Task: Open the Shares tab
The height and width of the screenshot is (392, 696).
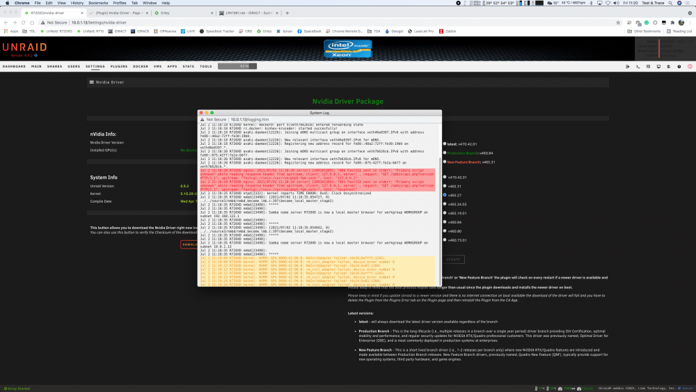Action: (x=54, y=66)
